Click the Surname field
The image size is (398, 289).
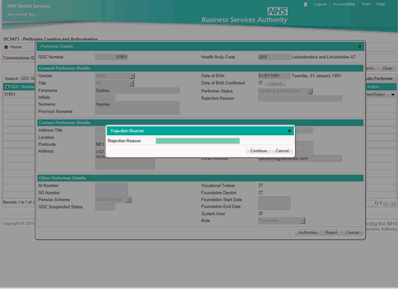pos(137,105)
